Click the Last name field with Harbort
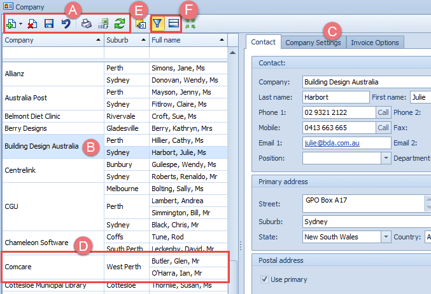This screenshot has height=294, width=431. click(336, 97)
